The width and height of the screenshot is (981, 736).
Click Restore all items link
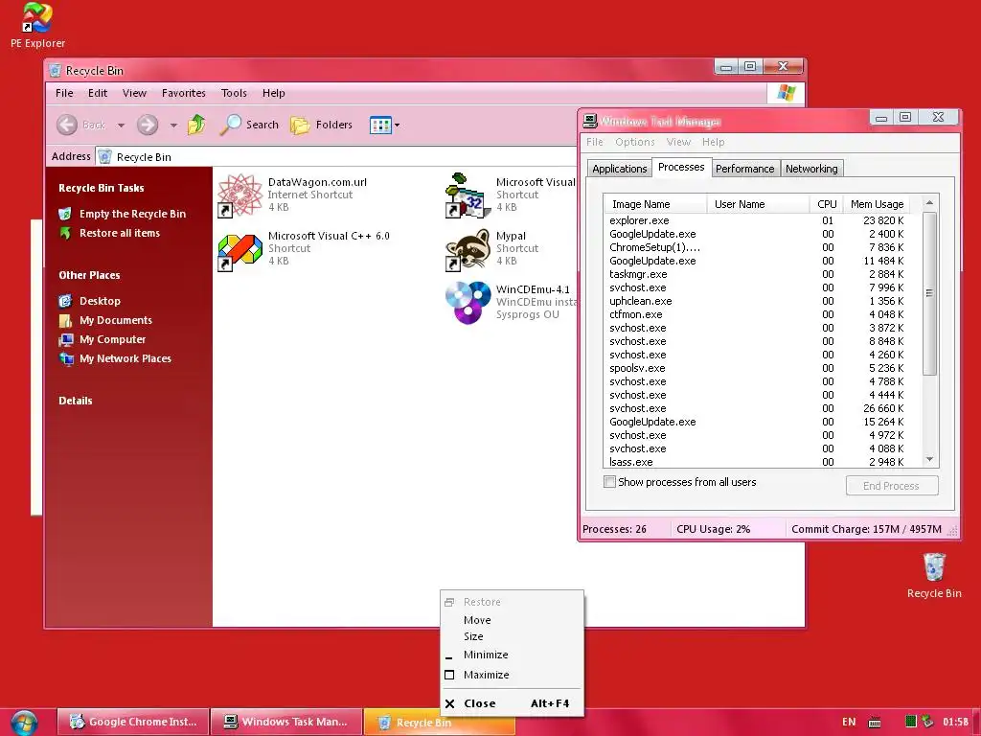[120, 233]
